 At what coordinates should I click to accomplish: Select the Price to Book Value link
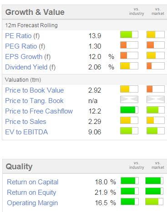point(35,90)
